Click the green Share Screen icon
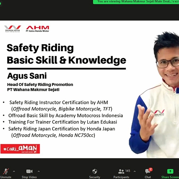Image resolution: width=179 pixels, height=179 pixels. pos(170,171)
